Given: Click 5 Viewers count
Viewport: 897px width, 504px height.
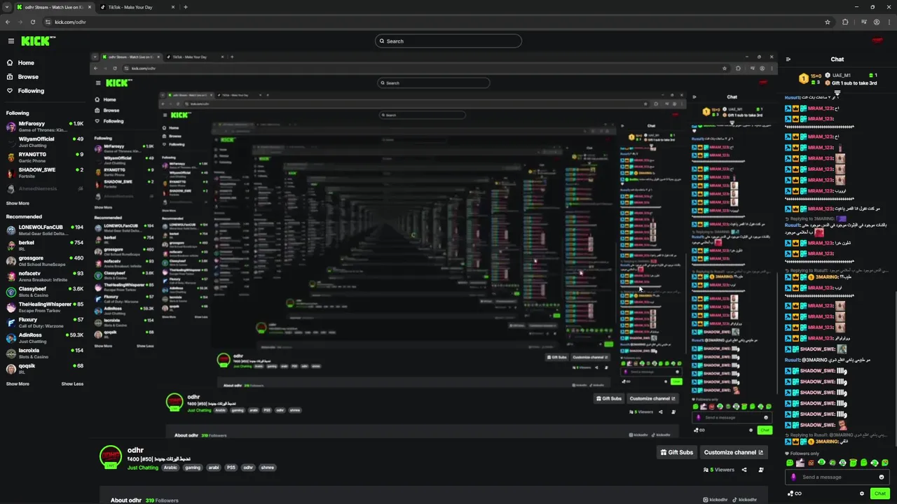Looking at the screenshot, I should [719, 470].
